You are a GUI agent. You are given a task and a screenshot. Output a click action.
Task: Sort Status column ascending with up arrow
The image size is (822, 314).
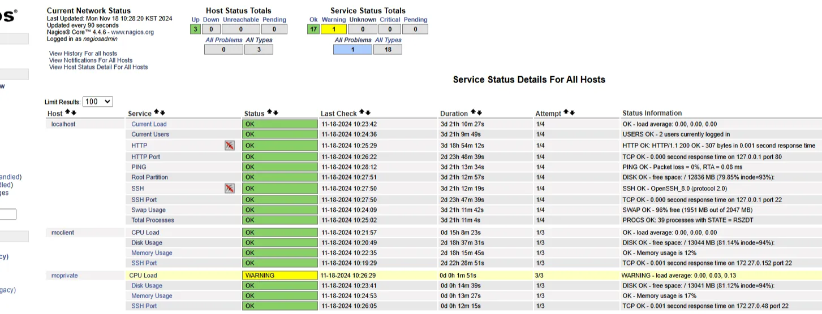click(269, 113)
